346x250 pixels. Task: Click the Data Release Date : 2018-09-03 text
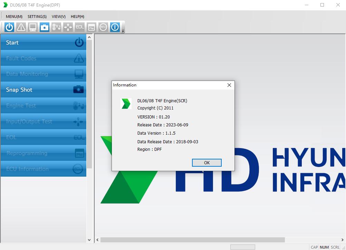[168, 142]
